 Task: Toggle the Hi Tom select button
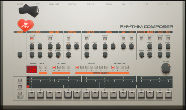[105, 39]
